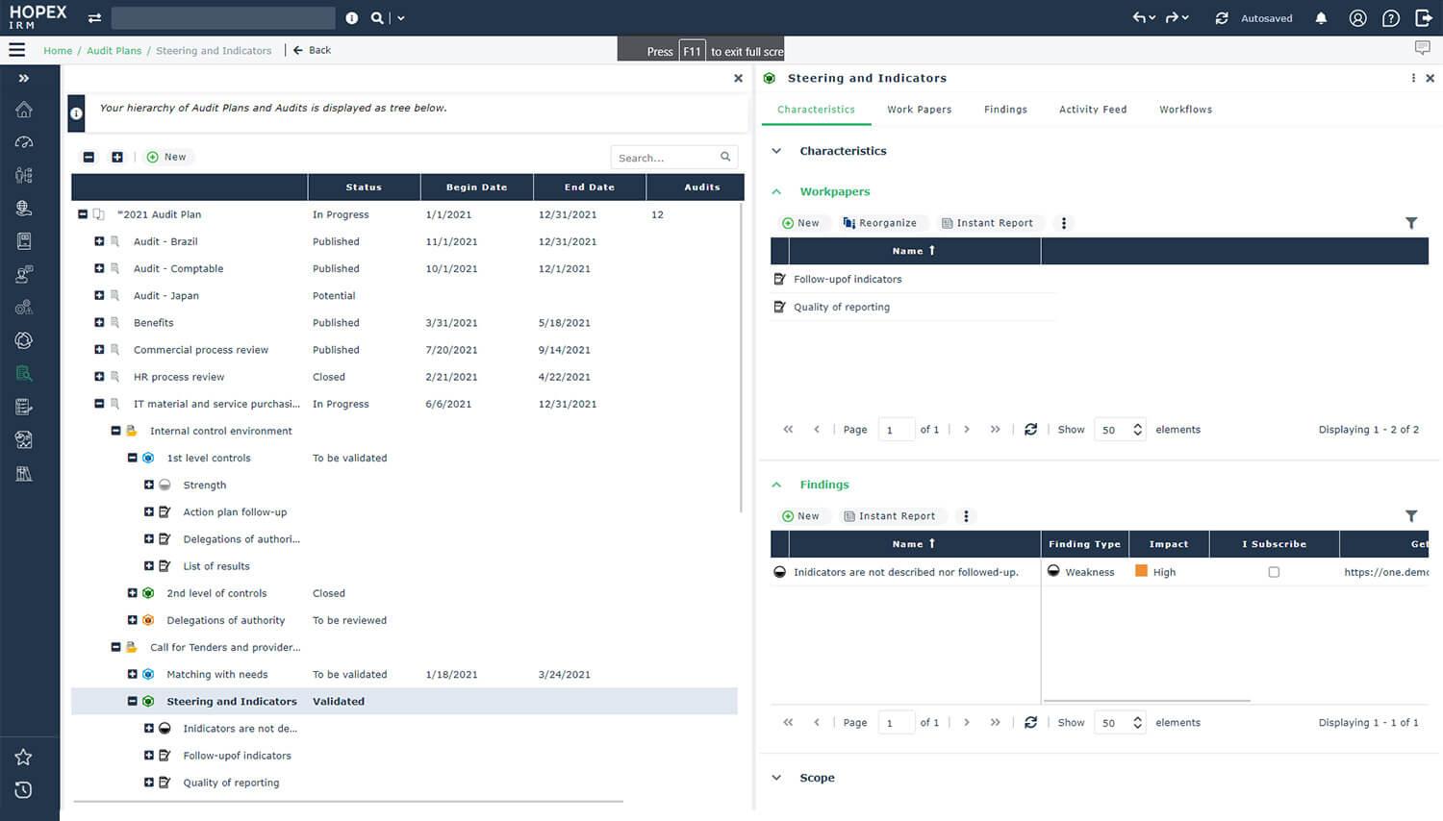Click the orange High impact swatch
Viewport: 1443px width, 821px height.
[1141, 571]
